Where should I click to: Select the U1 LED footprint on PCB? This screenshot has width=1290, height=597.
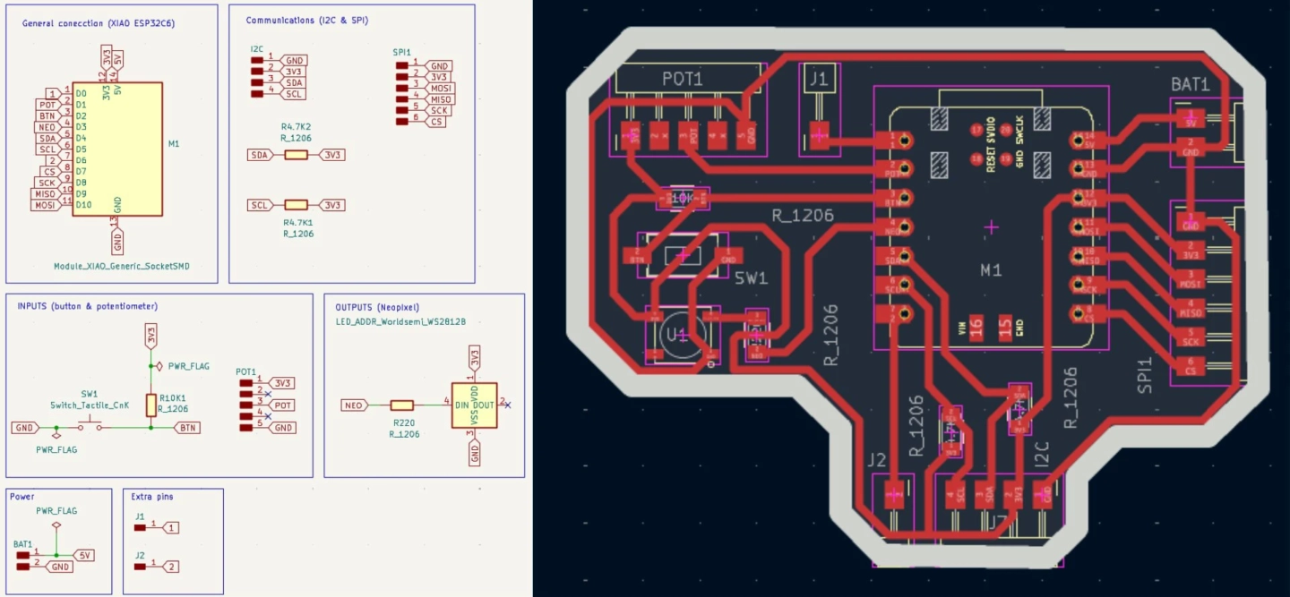coord(683,335)
